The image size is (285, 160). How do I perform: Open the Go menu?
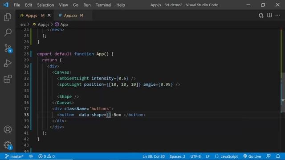point(76,5)
